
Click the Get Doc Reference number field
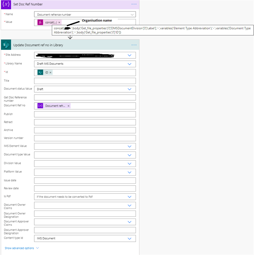[x=85, y=97]
